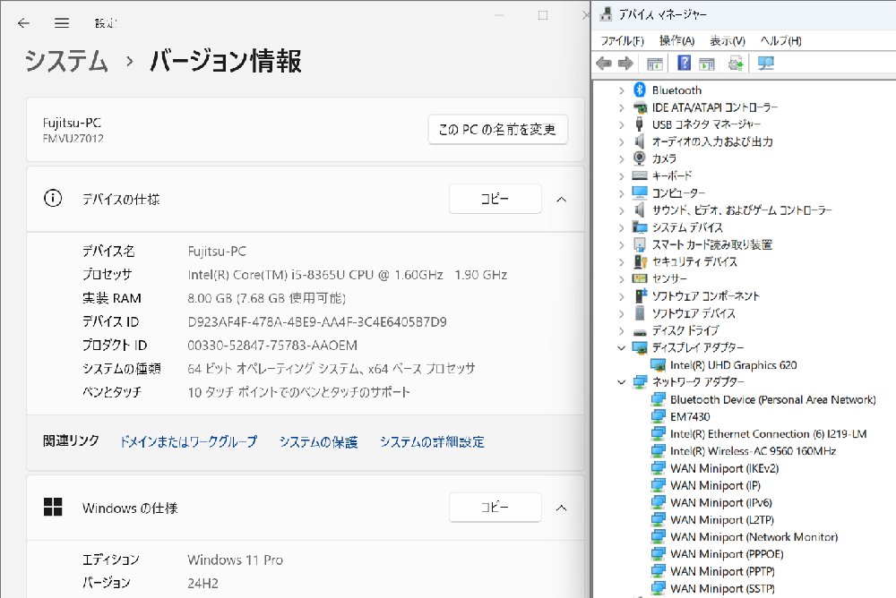
Task: Select the sensor icon beside センサー
Action: [640, 278]
